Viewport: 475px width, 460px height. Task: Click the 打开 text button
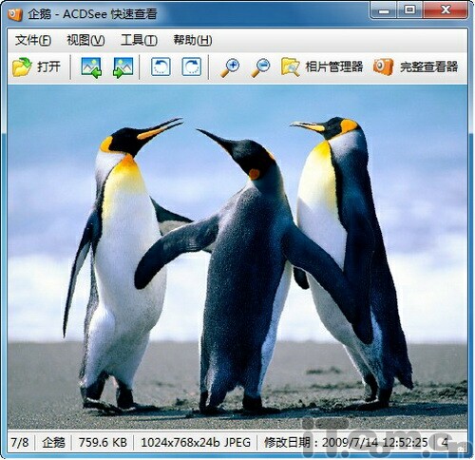(48, 67)
